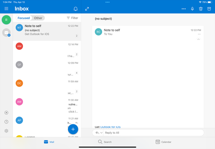Viewport: 215px width, 149px height.
Task: Open the Note to self email in list
Action: (47, 32)
